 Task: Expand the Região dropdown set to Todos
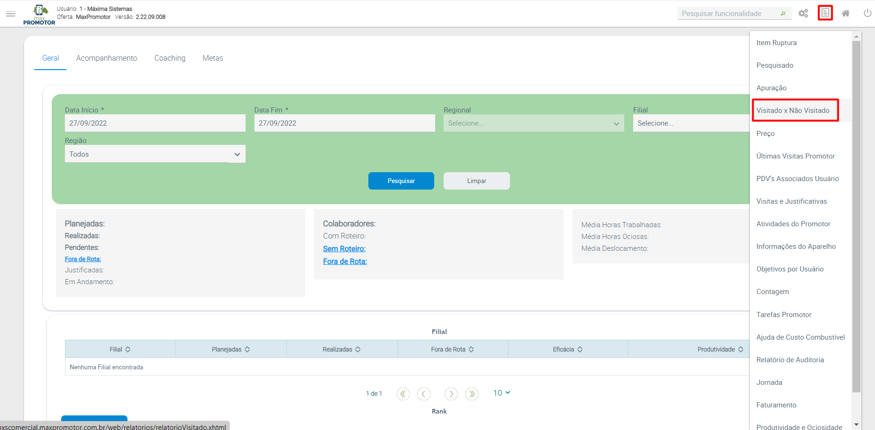[x=155, y=154]
